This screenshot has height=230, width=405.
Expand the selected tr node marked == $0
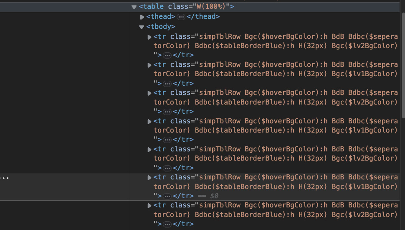pyautogui.click(x=149, y=178)
